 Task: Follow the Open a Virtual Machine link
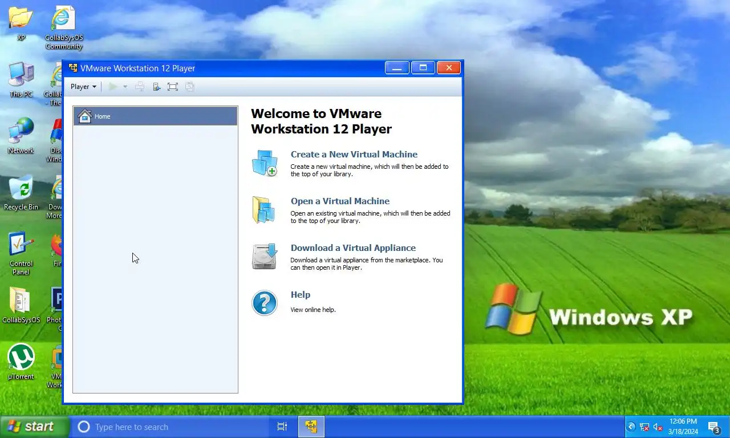pos(340,201)
